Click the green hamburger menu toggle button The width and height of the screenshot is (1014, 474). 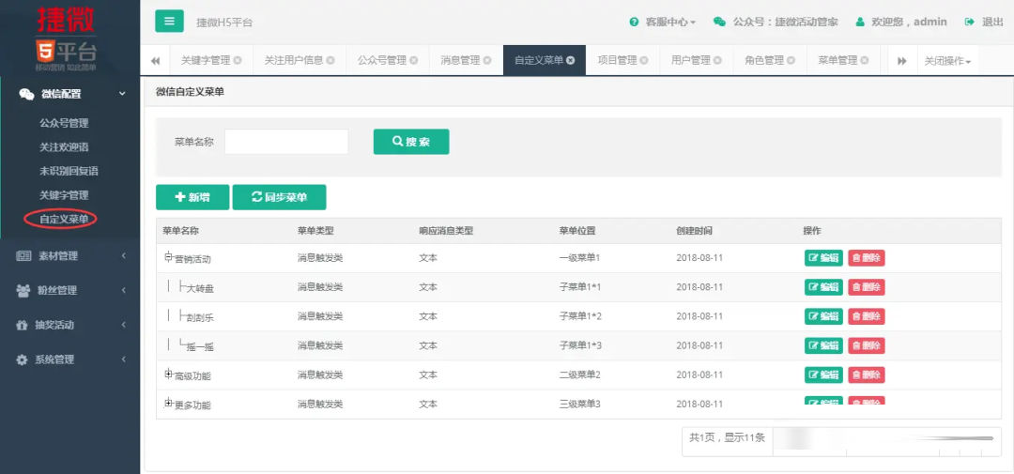tap(169, 21)
